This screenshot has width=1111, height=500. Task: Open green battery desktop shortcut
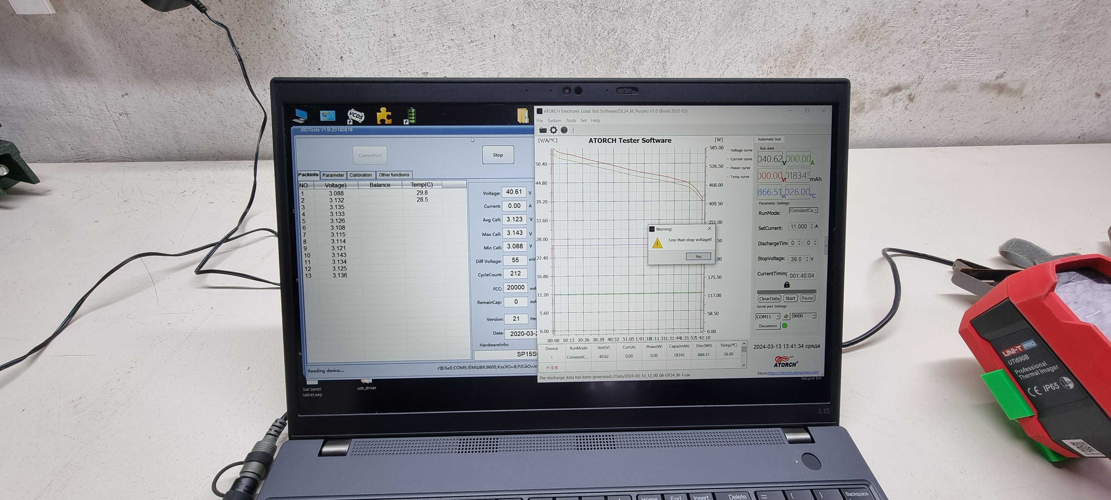(410, 116)
